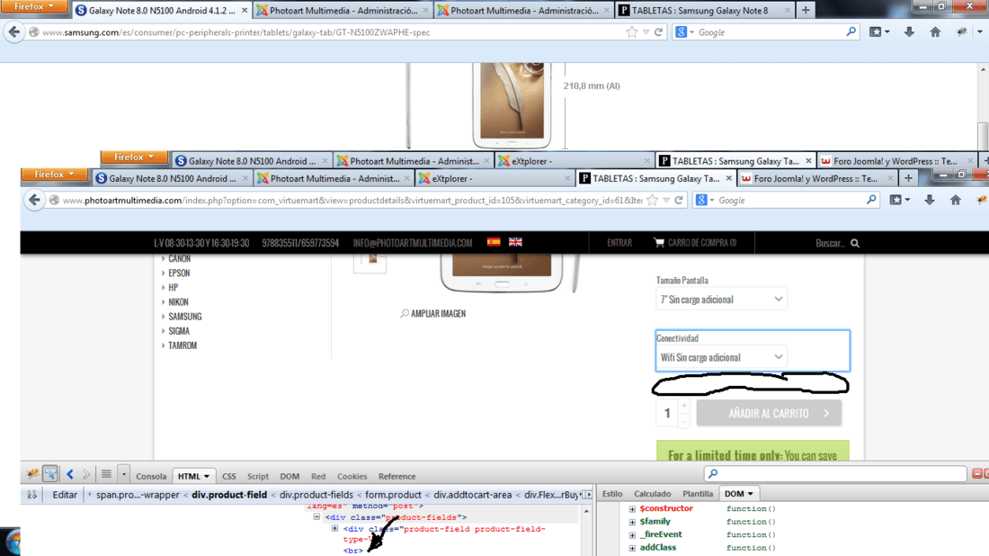Open dropdown arrow next to Firebug lines icon
This screenshot has width=989, height=556.
pos(124,474)
